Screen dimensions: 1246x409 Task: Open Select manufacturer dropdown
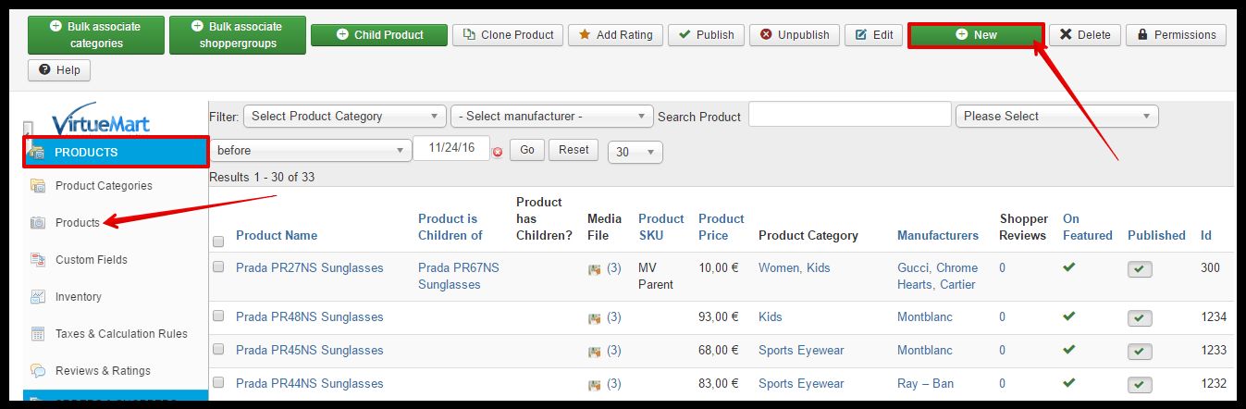point(552,117)
